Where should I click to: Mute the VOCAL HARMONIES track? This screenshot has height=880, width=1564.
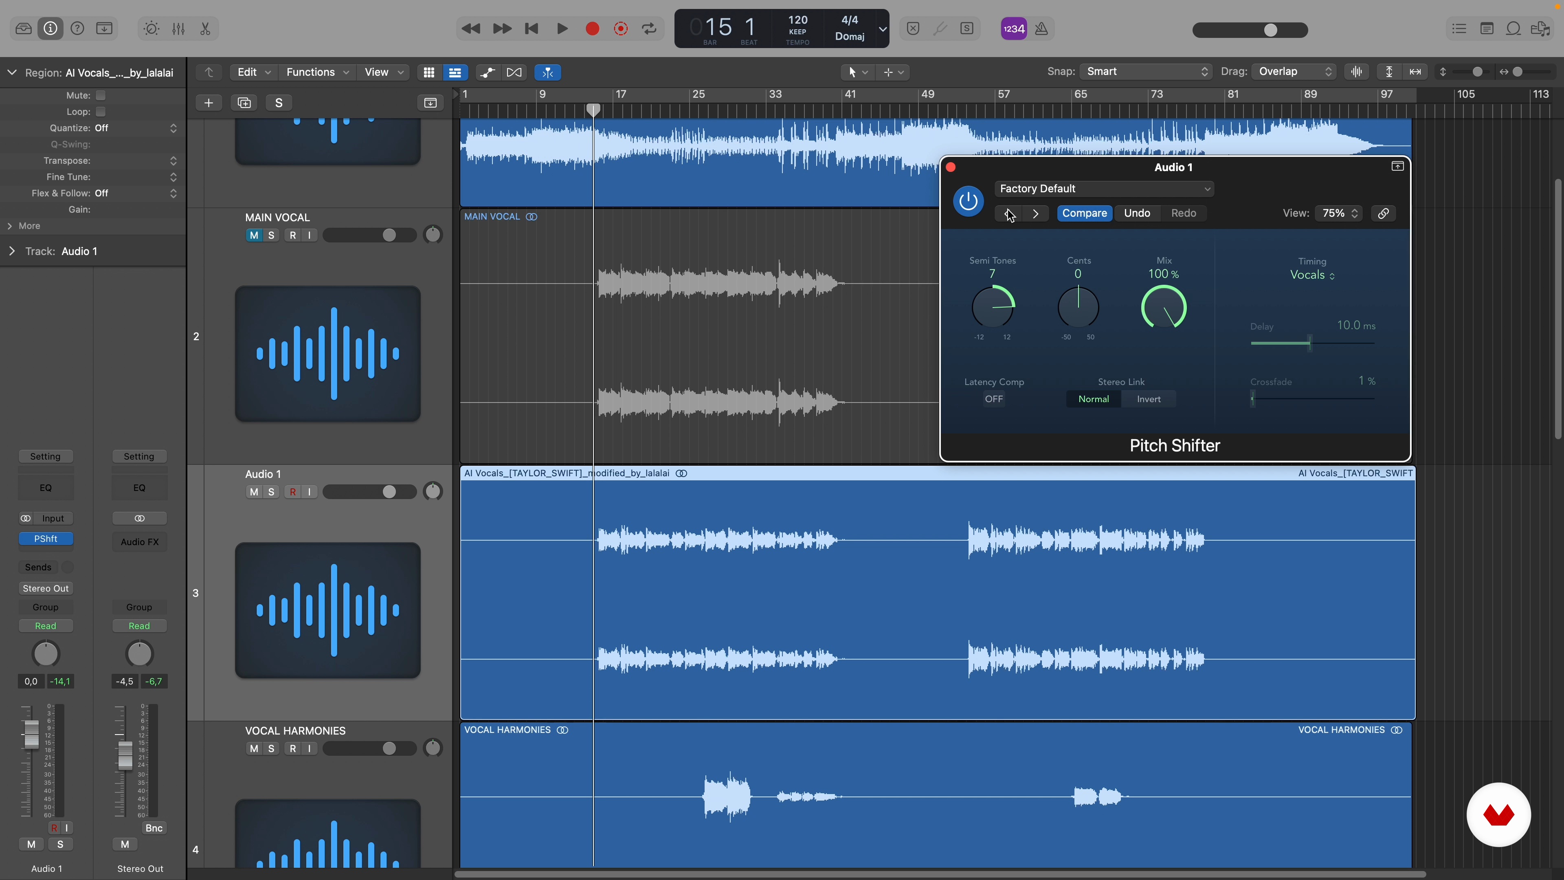tap(254, 749)
